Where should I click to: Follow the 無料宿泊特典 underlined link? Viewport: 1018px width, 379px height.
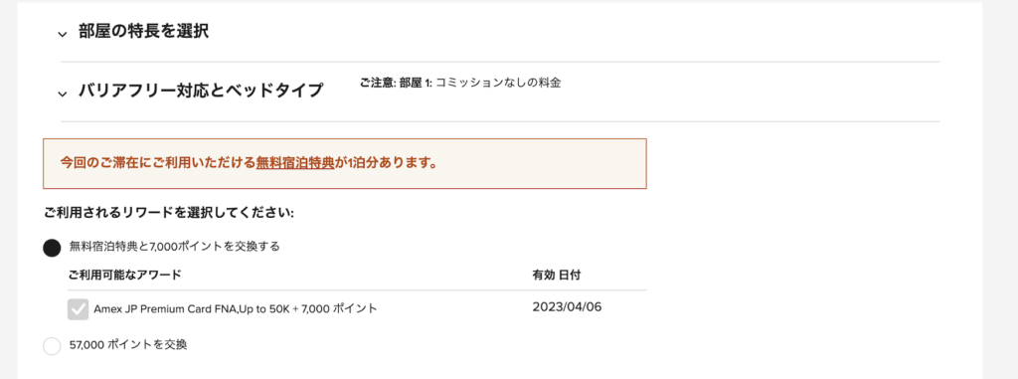point(294,162)
